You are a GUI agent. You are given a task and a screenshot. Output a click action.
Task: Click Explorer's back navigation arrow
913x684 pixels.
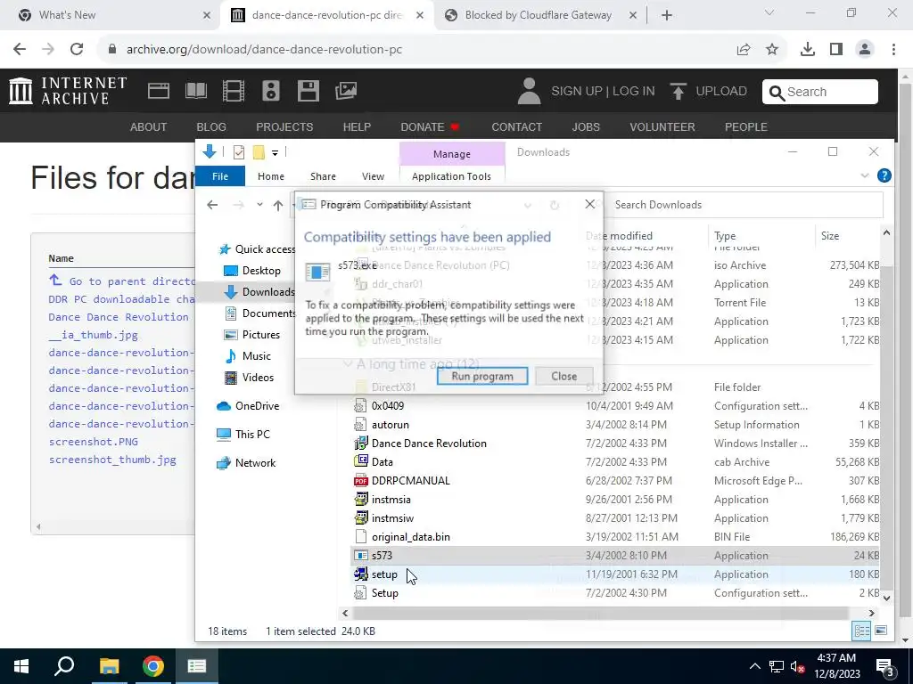tap(212, 205)
